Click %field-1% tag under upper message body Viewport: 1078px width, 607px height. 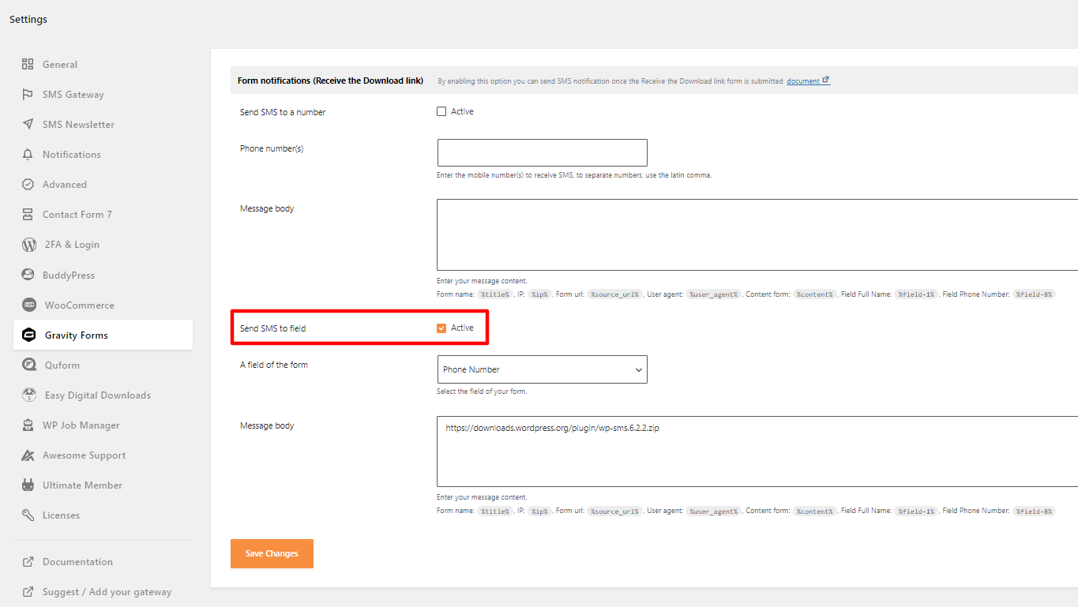[916, 294]
